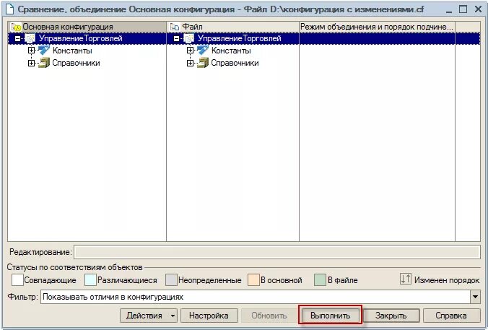Click the Совпадающие status label
Viewport: 488px width, 330px height.
pyautogui.click(x=50, y=280)
